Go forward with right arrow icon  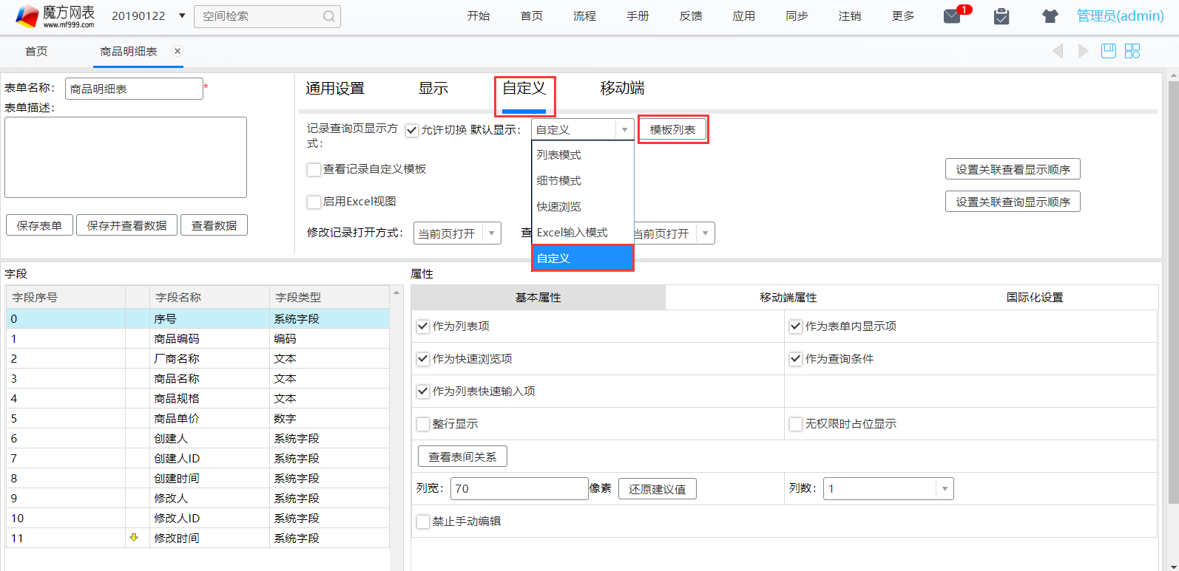[1084, 51]
